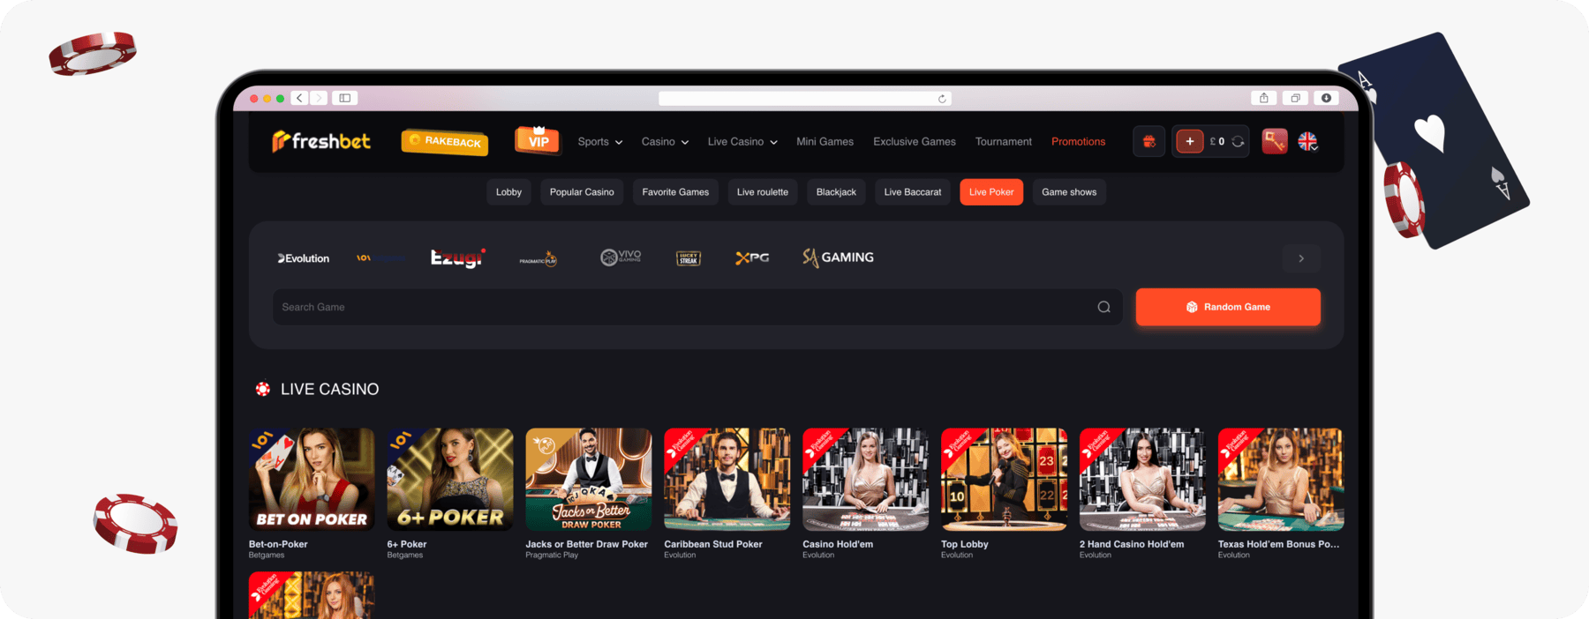Filter by XPG provider logo

coord(752,257)
